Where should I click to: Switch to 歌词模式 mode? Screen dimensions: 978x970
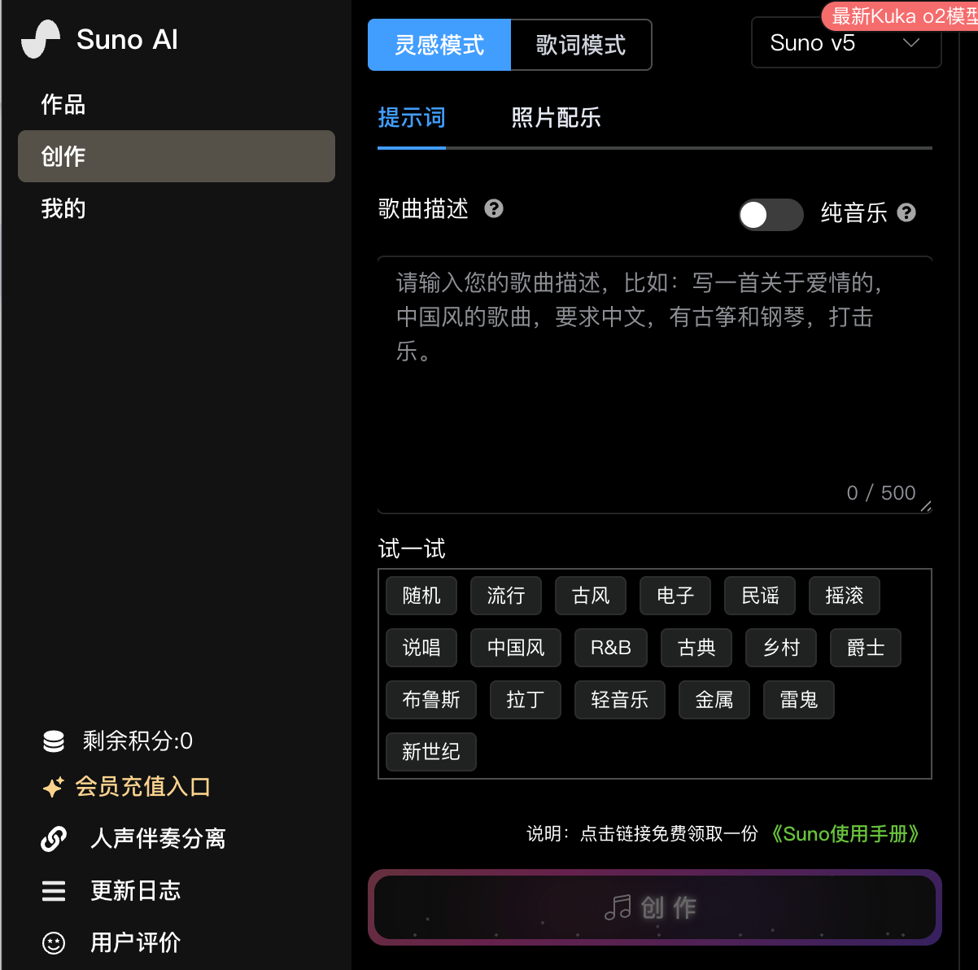click(x=581, y=45)
